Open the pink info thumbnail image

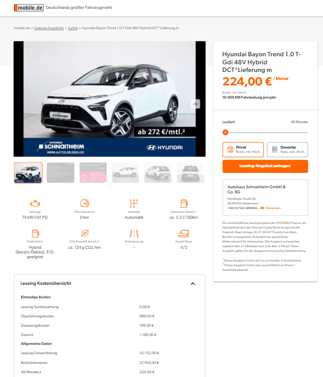[x=93, y=173]
